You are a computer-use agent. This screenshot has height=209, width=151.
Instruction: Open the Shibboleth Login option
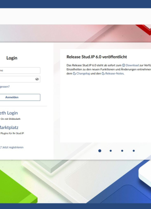9,113
